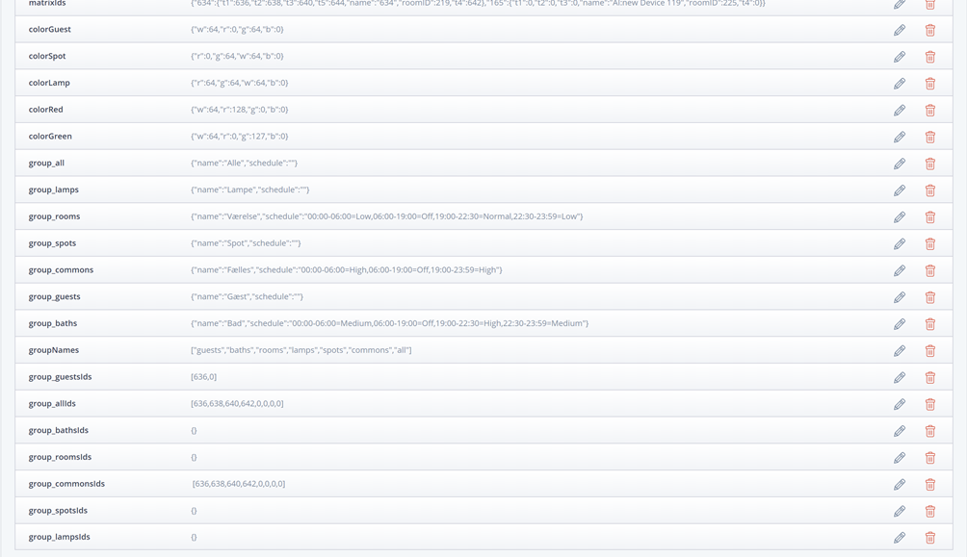The image size is (967, 557).
Task: Select the group_roomsIds key name
Action: pyautogui.click(x=59, y=457)
